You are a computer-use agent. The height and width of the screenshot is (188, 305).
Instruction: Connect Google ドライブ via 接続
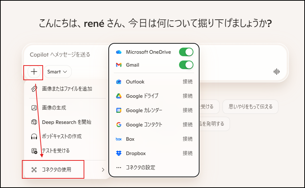(x=188, y=96)
